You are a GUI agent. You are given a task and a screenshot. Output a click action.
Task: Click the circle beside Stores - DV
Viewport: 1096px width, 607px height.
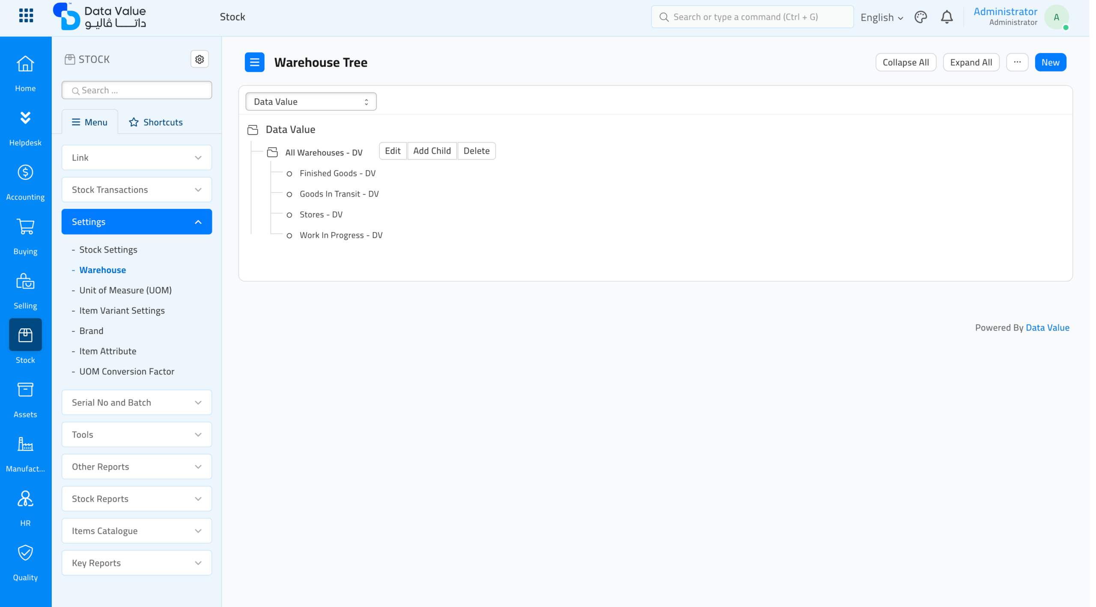click(289, 215)
